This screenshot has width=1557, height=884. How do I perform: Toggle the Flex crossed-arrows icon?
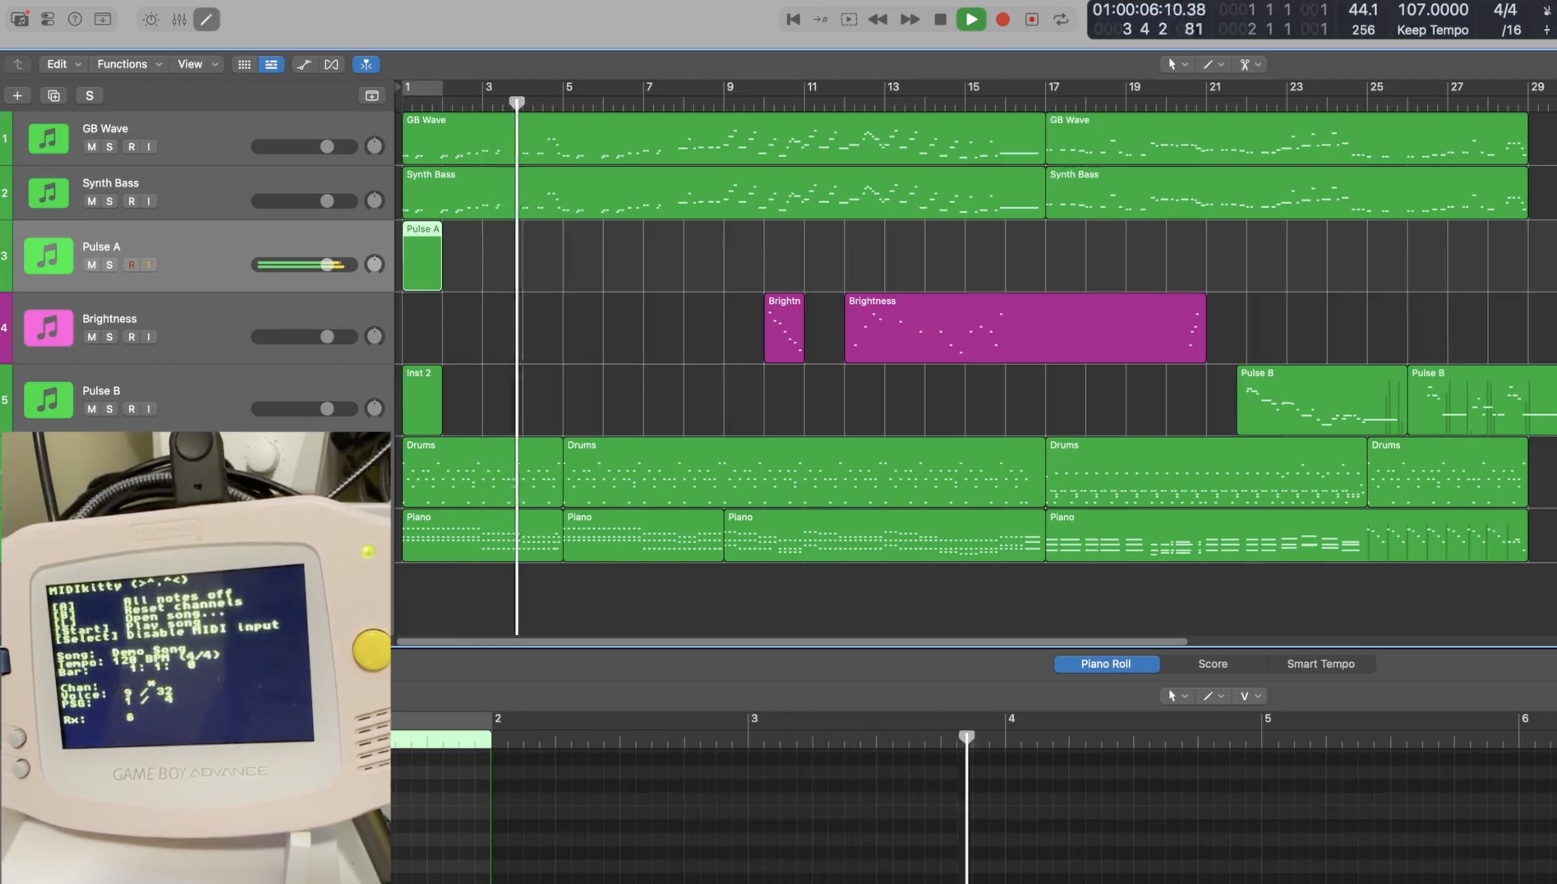(x=332, y=64)
